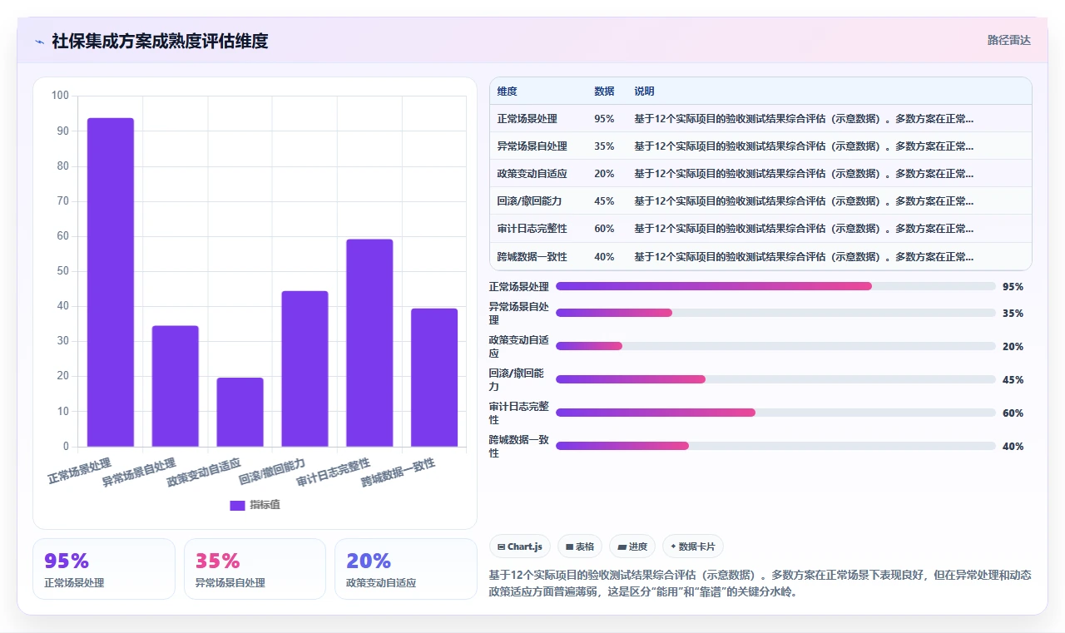Click the 异常场景自处理 bar in chart
Screen dimensions: 1065x633
tap(176, 386)
